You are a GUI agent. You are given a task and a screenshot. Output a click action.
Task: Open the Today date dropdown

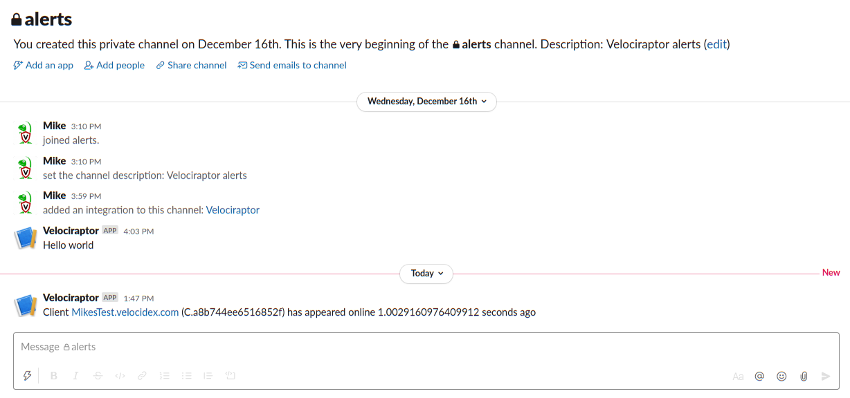pyautogui.click(x=426, y=274)
